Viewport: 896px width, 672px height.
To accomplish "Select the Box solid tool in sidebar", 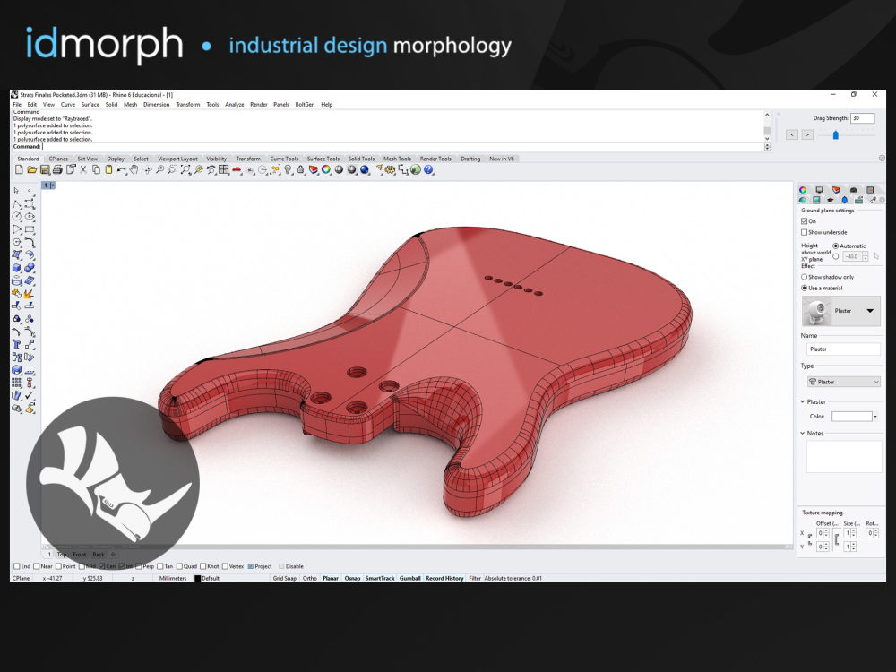I will [x=16, y=267].
